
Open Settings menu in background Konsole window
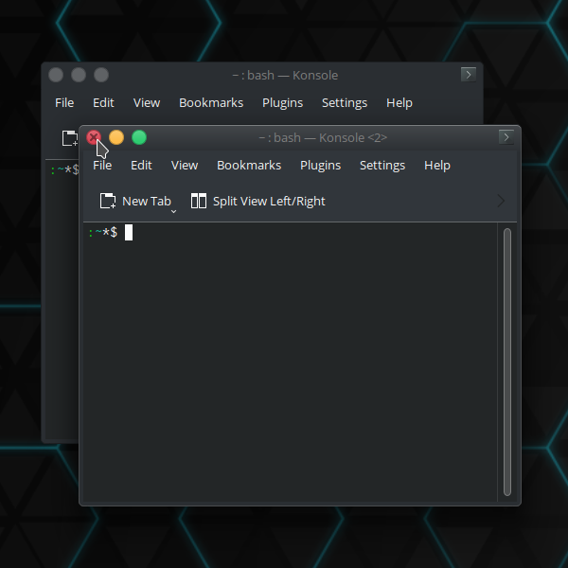[345, 103]
